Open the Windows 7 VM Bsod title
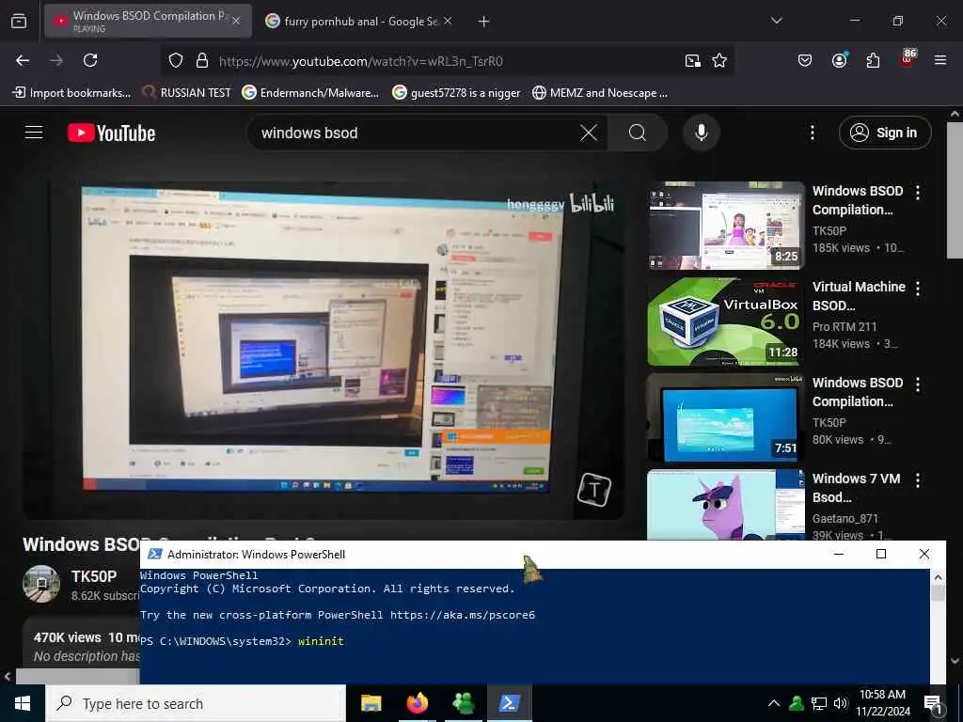This screenshot has height=722, width=963. point(856,488)
